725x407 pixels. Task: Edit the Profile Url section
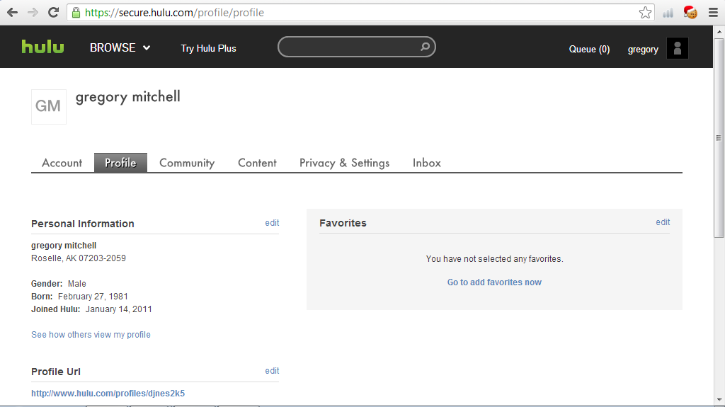click(272, 371)
